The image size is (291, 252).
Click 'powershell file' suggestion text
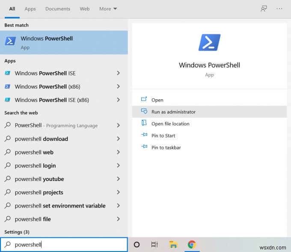[x=33, y=219]
